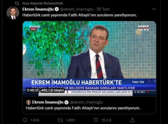Open the Rıza Akpolat Retweetledi link
168x124 pixels.
tap(43, 3)
